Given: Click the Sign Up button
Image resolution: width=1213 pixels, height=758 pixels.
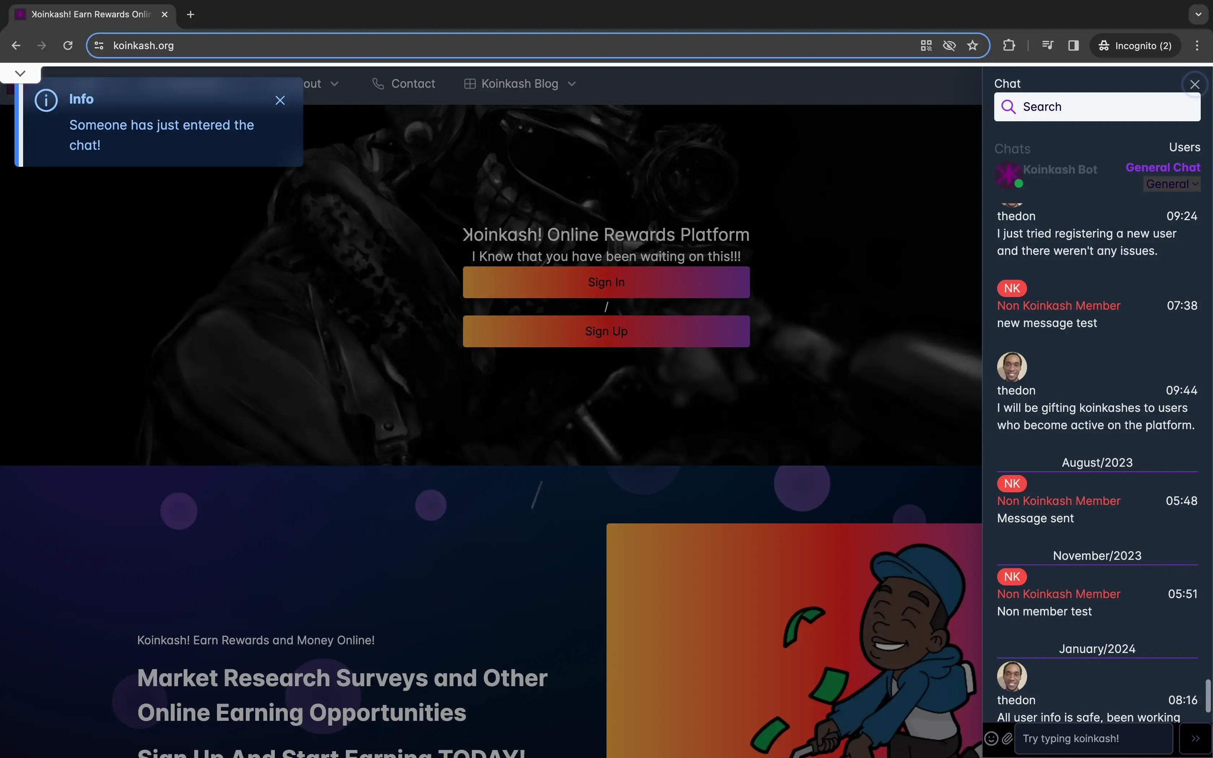Looking at the screenshot, I should click(606, 331).
